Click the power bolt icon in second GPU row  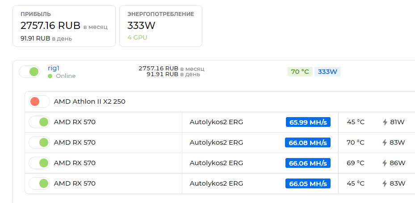point(385,142)
